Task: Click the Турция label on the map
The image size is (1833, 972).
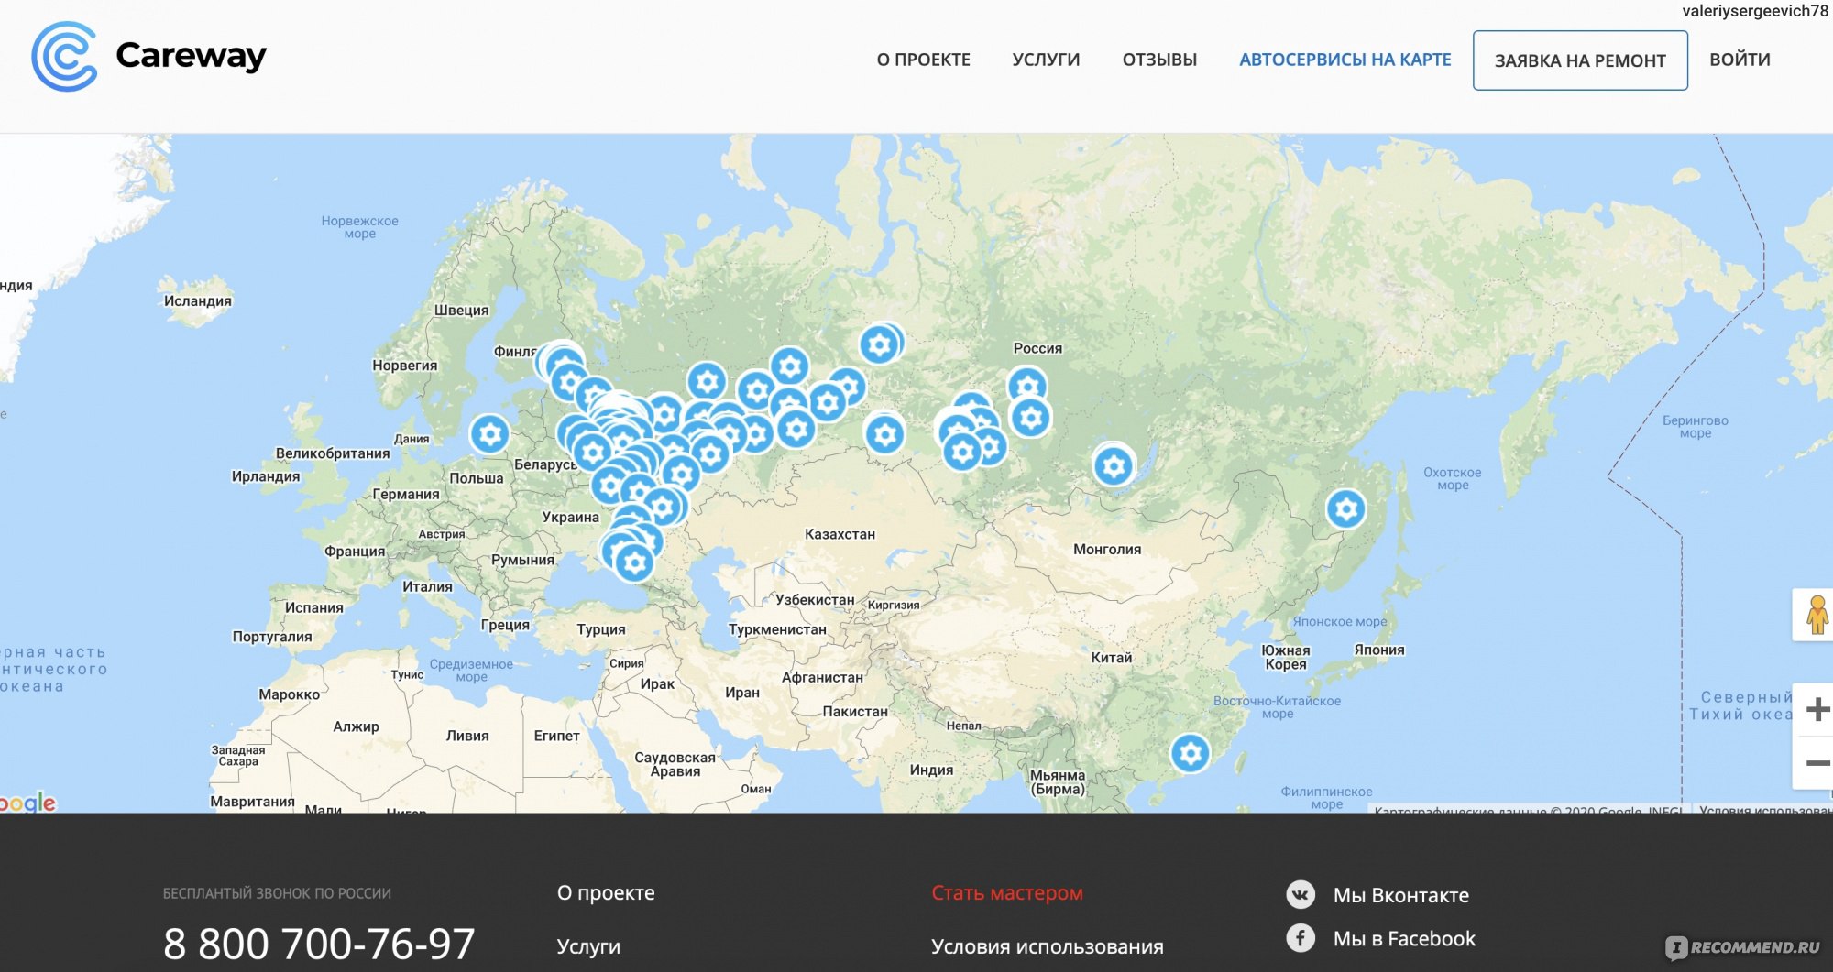Action: point(601,629)
